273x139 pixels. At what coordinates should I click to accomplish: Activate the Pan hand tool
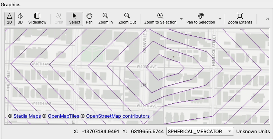coord(89,19)
